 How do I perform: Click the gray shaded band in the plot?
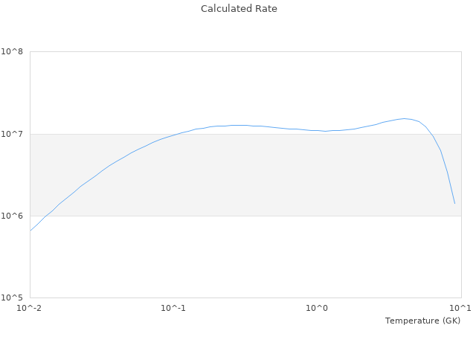[x=245, y=178]
